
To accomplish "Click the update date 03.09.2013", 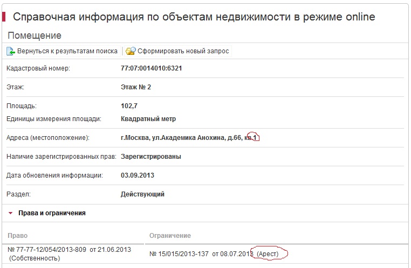I will click(138, 175).
